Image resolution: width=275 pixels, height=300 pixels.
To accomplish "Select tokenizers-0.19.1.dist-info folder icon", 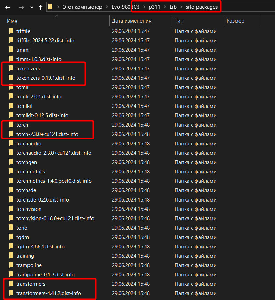I will pyautogui.click(x=11, y=78).
